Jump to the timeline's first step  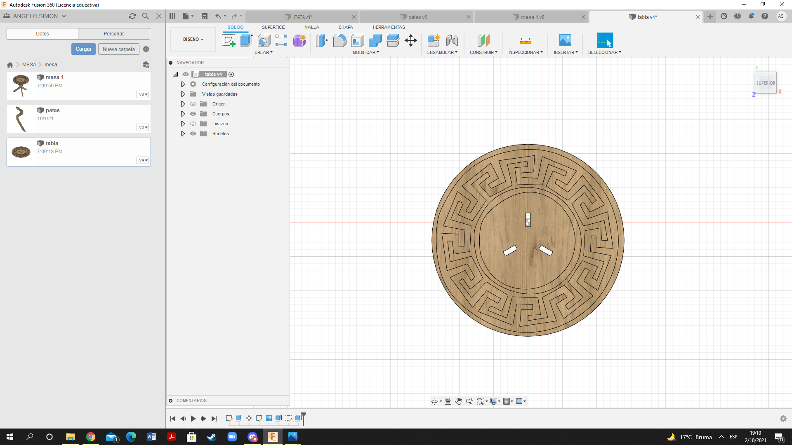173,419
